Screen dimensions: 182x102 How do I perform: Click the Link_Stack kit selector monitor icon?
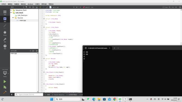tap(5, 73)
